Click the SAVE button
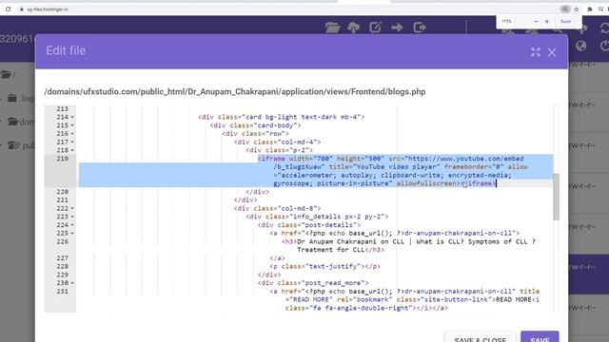Viewport: 609px width, 342px height. (540, 336)
